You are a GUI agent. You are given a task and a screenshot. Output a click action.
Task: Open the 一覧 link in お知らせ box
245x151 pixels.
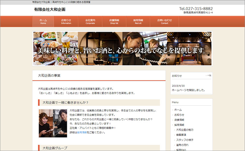click(x=209, y=75)
